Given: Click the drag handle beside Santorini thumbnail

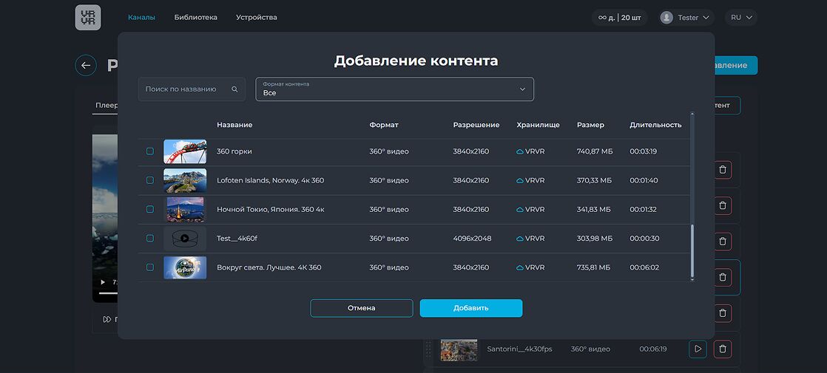Looking at the screenshot, I should (428, 349).
